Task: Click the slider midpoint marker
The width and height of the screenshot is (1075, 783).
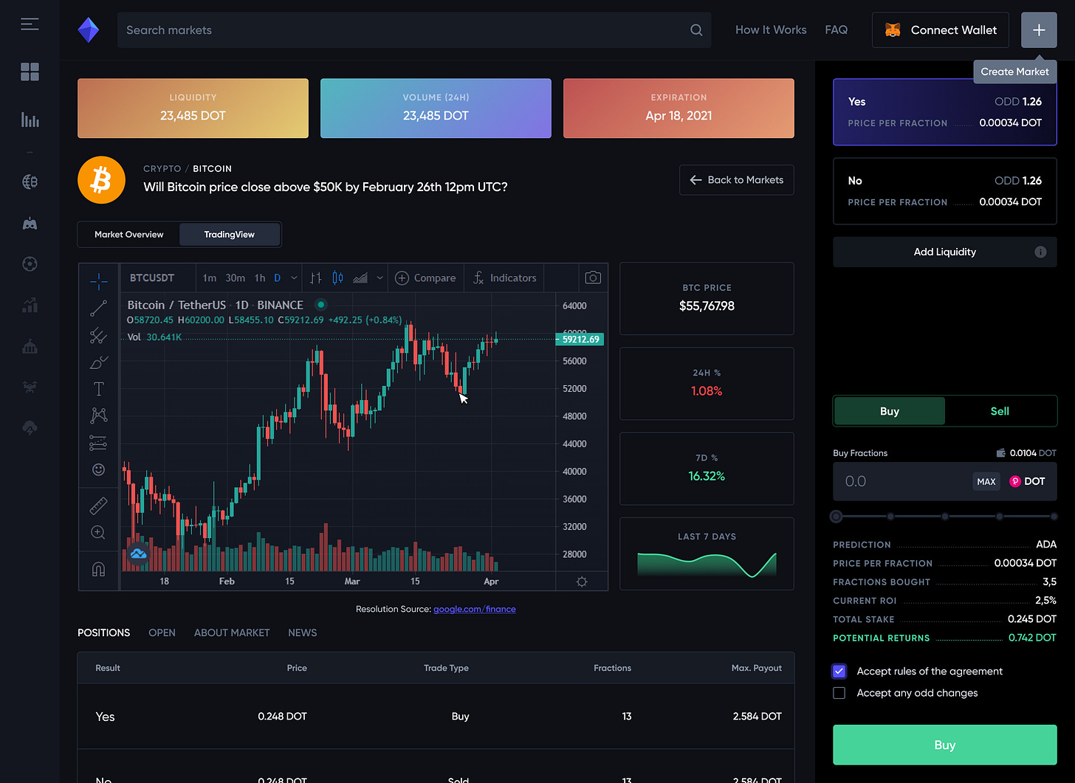Action: (945, 517)
